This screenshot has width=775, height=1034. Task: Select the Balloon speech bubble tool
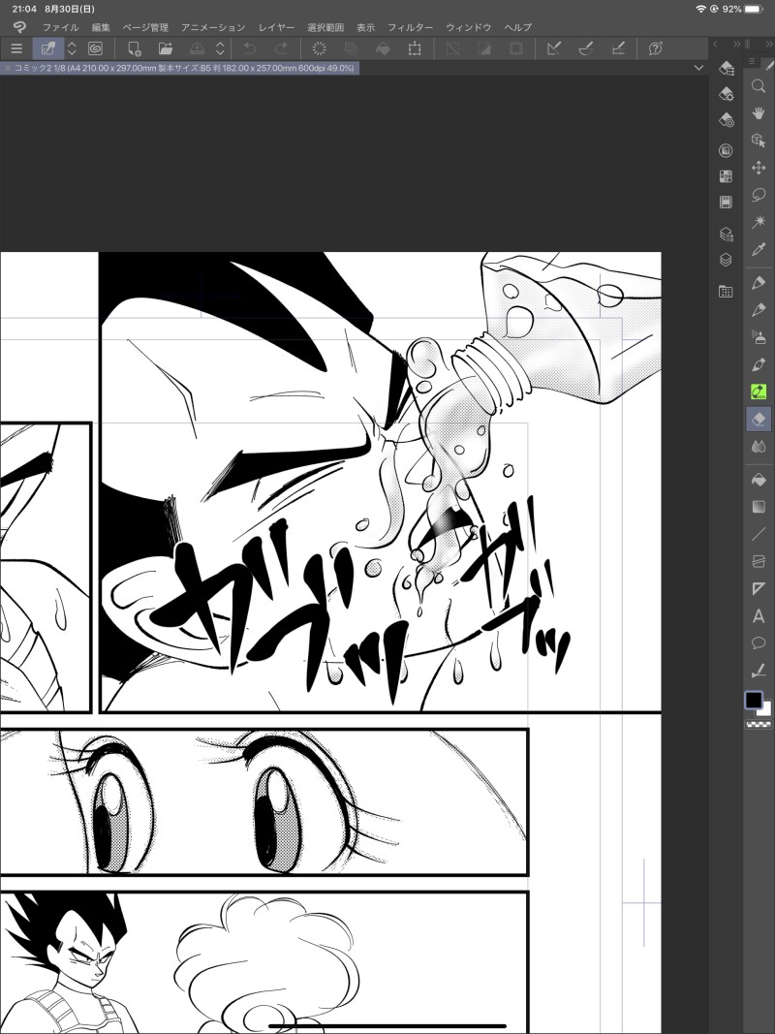[758, 642]
